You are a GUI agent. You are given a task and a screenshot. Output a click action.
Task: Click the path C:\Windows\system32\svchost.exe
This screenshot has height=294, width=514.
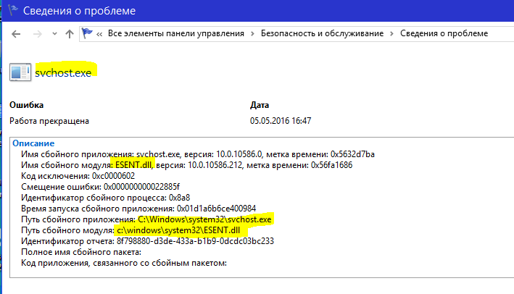[x=204, y=219]
